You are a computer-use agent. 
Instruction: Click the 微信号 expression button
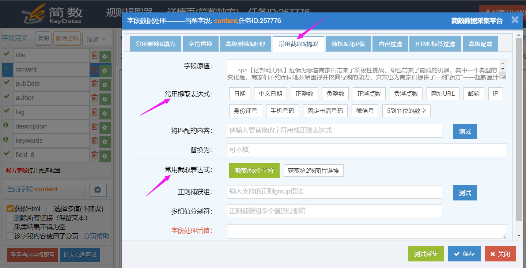point(365,111)
